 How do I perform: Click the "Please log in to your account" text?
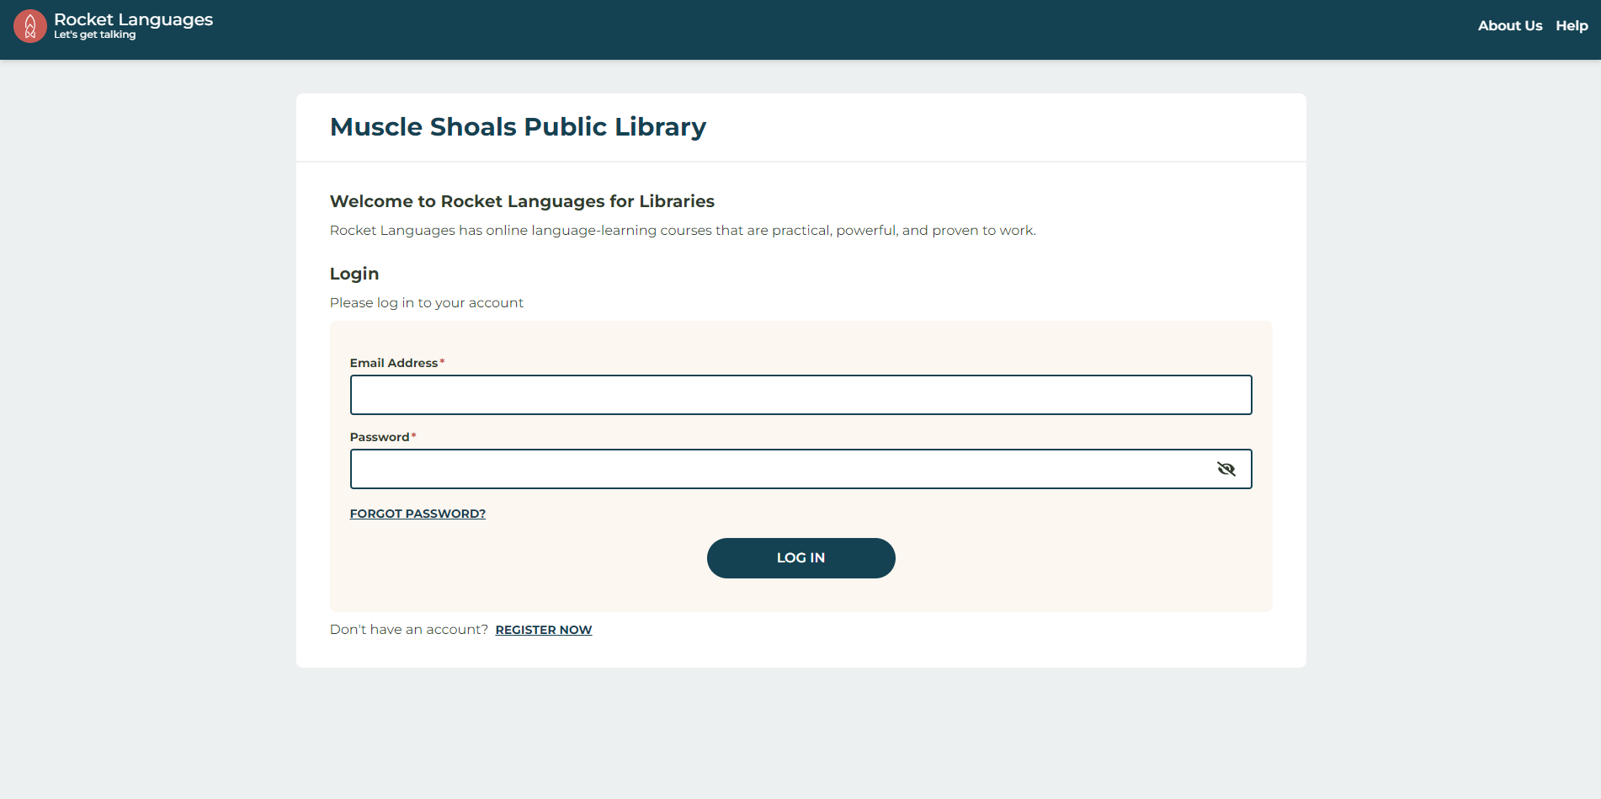(x=426, y=303)
